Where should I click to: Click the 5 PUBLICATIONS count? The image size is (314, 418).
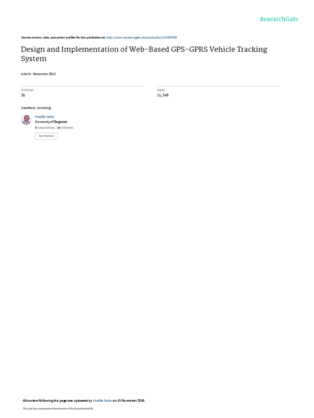pos(45,128)
